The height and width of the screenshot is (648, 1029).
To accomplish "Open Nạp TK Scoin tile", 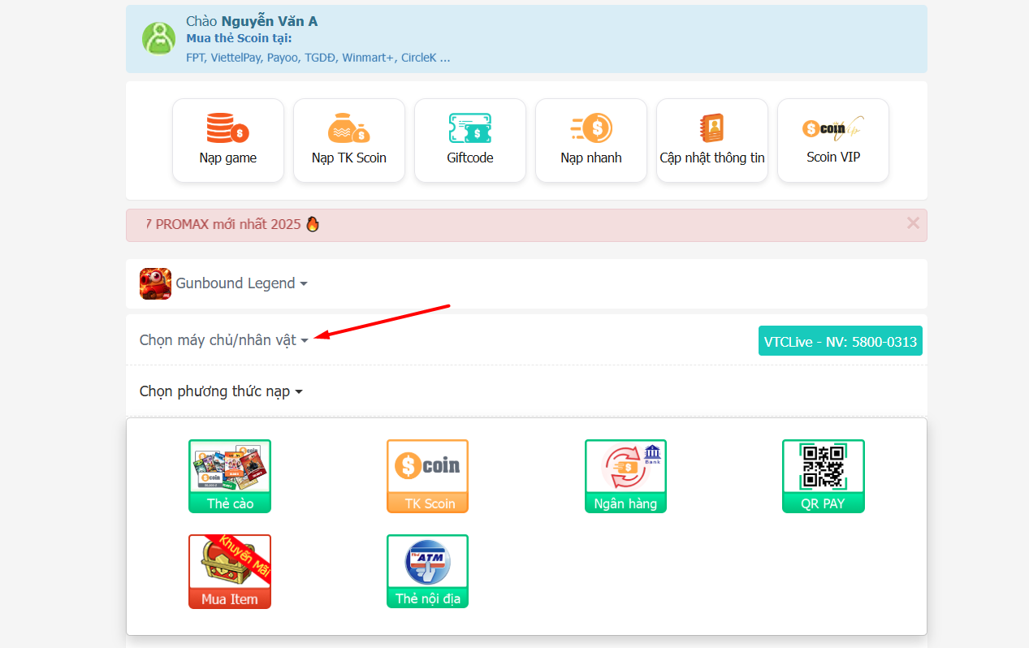I will tap(349, 140).
